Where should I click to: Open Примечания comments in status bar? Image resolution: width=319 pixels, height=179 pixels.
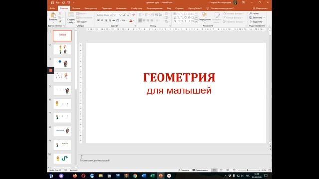(200, 170)
